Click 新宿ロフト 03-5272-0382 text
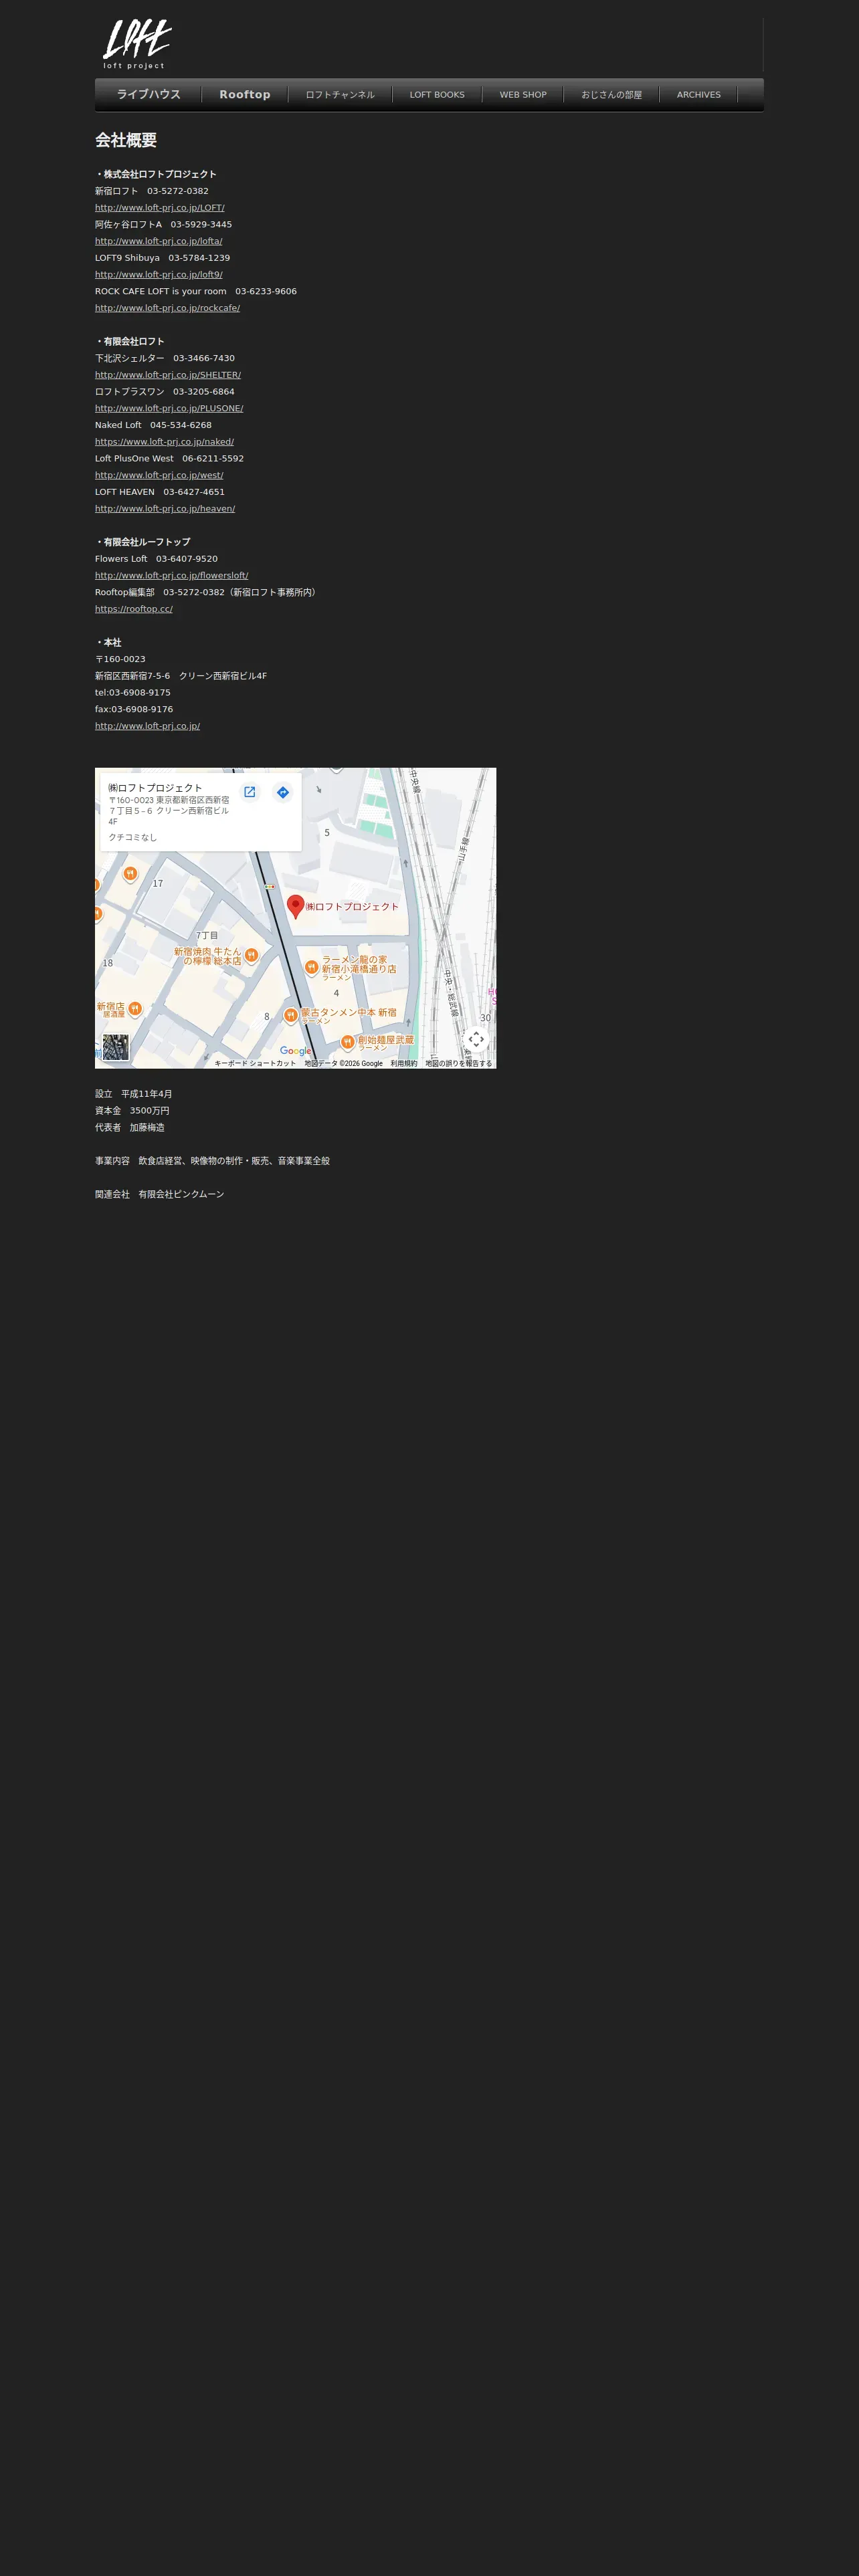The width and height of the screenshot is (859, 2576). 152,191
